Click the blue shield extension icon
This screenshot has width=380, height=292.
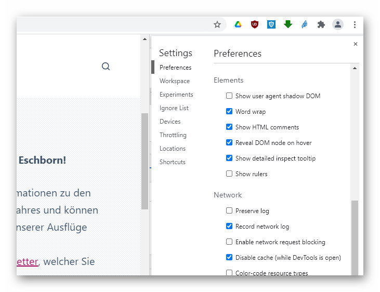[x=271, y=24]
